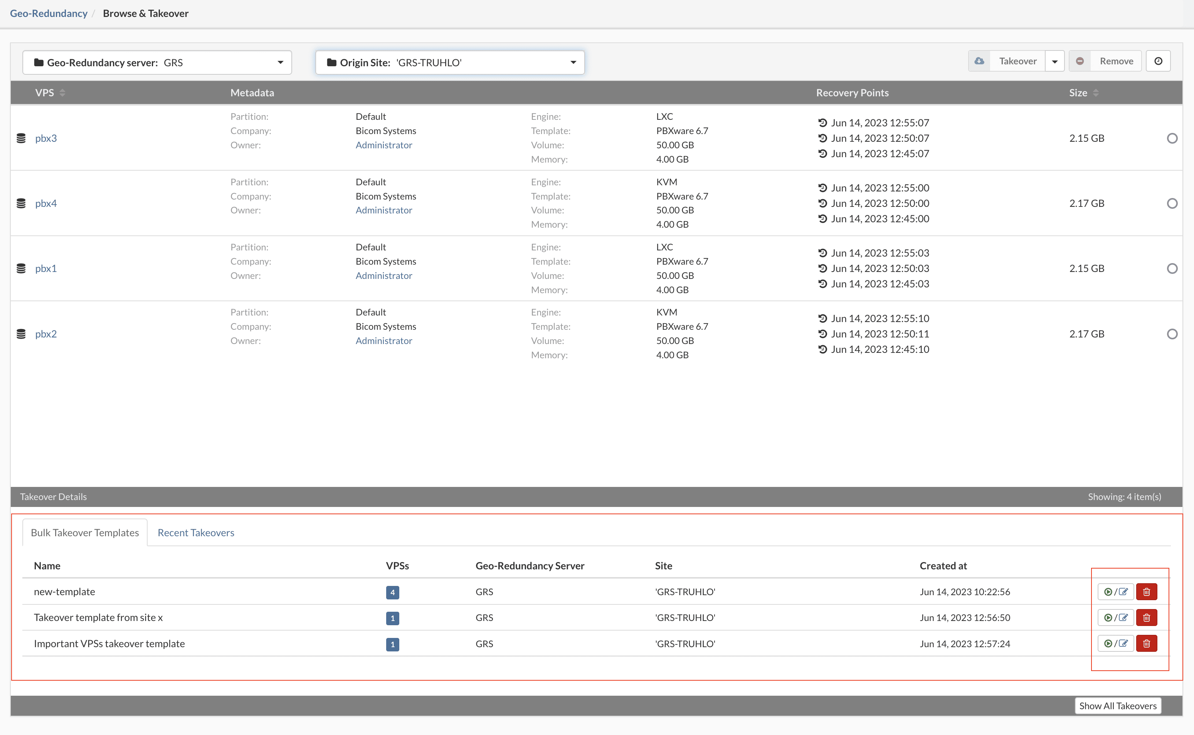Click the Recovery Points column header
This screenshot has height=735, width=1194.
point(852,93)
